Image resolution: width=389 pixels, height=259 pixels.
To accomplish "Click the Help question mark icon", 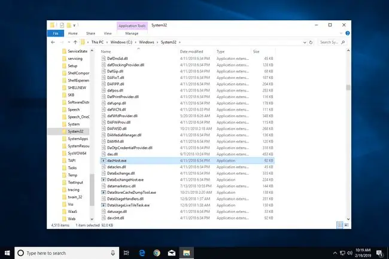I will pos(348,33).
